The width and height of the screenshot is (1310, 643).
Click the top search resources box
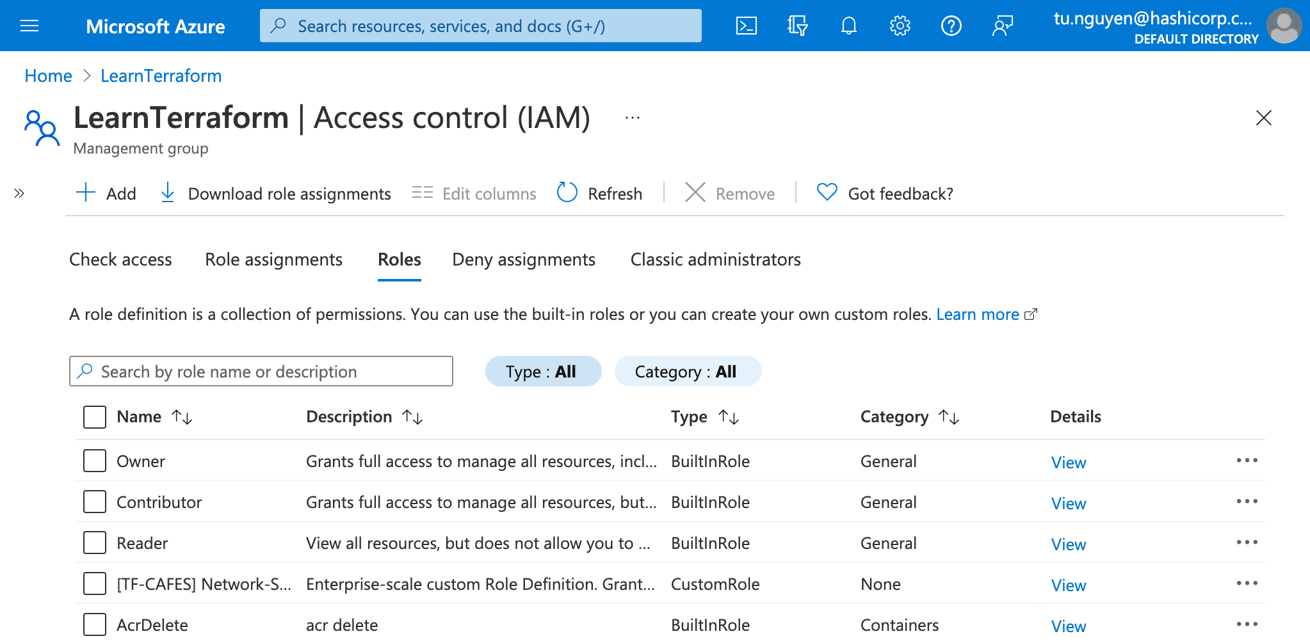pyautogui.click(x=481, y=26)
